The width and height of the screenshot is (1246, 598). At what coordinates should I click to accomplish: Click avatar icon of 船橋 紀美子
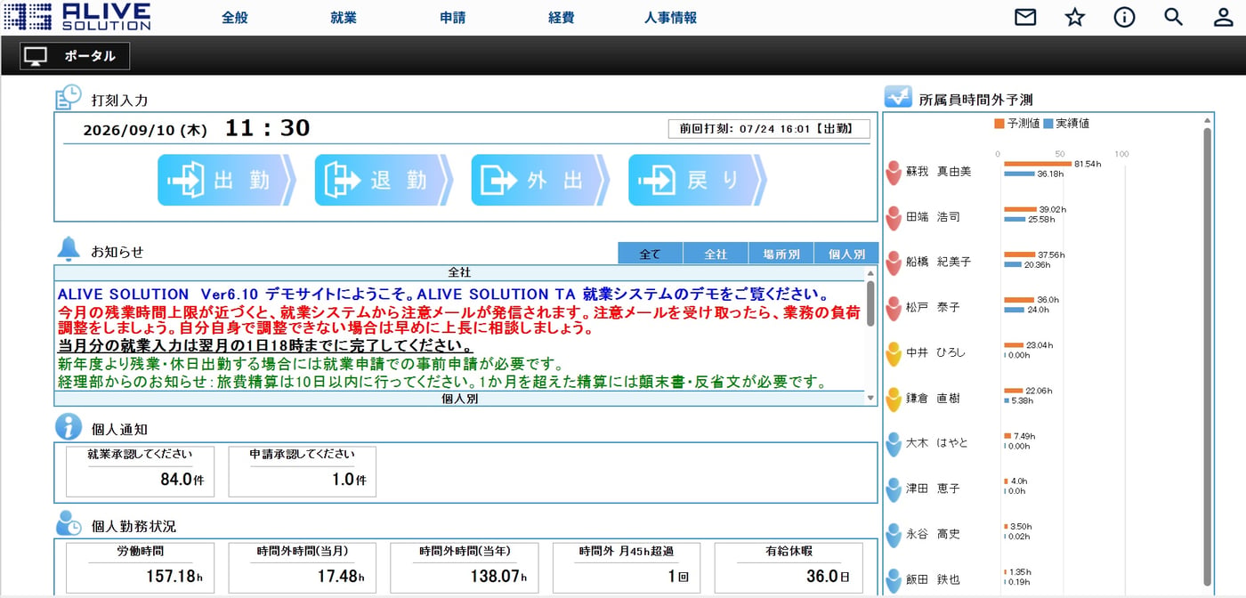tap(894, 263)
